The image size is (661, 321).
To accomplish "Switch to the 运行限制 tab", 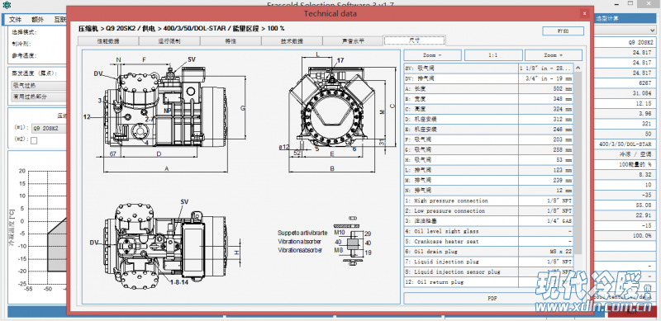I will 169,41.
